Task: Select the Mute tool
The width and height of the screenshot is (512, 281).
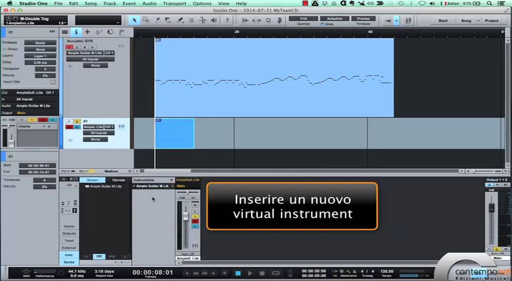Action: pos(192,20)
